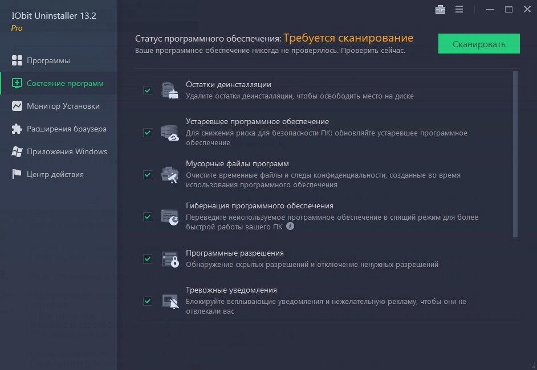This screenshot has height=370, width=537.
Task: Click Гибернация программного обеспечения heading
Action: tap(259, 206)
